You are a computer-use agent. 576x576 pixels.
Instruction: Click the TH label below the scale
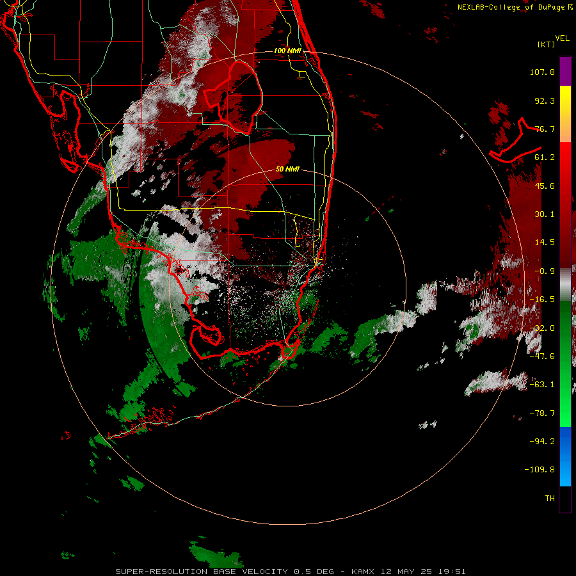[550, 499]
